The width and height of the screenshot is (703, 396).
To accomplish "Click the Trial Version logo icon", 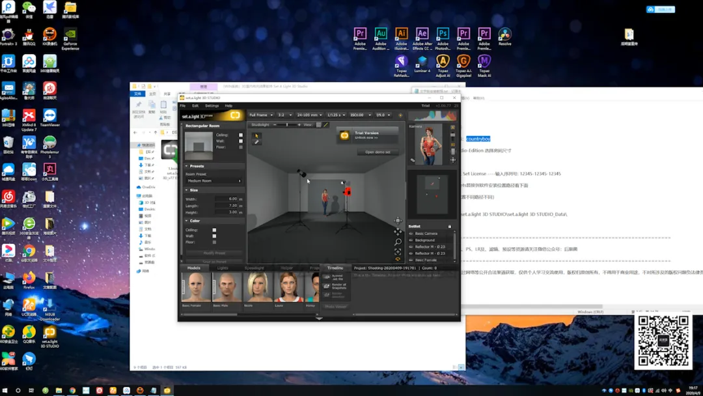I will point(344,135).
